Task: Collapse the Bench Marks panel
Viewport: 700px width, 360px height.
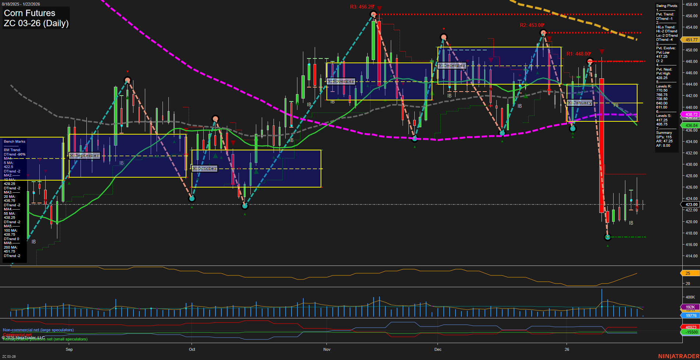Action: pos(14,141)
